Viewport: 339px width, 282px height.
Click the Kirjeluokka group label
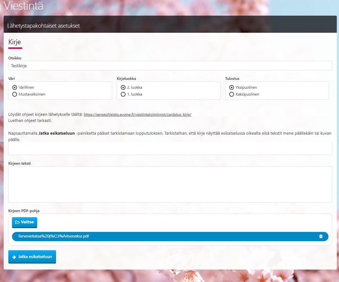[126, 79]
